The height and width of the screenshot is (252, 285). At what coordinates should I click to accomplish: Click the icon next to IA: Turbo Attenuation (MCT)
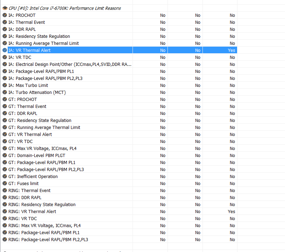[5, 93]
